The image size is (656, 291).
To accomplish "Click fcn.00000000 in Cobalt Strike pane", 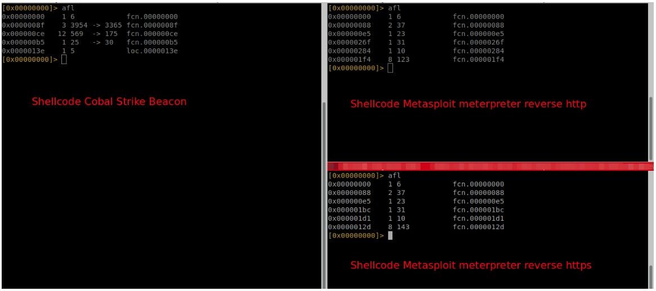I will (x=152, y=17).
